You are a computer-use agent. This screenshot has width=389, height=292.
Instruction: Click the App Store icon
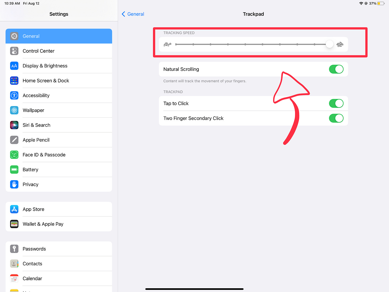[x=14, y=209]
